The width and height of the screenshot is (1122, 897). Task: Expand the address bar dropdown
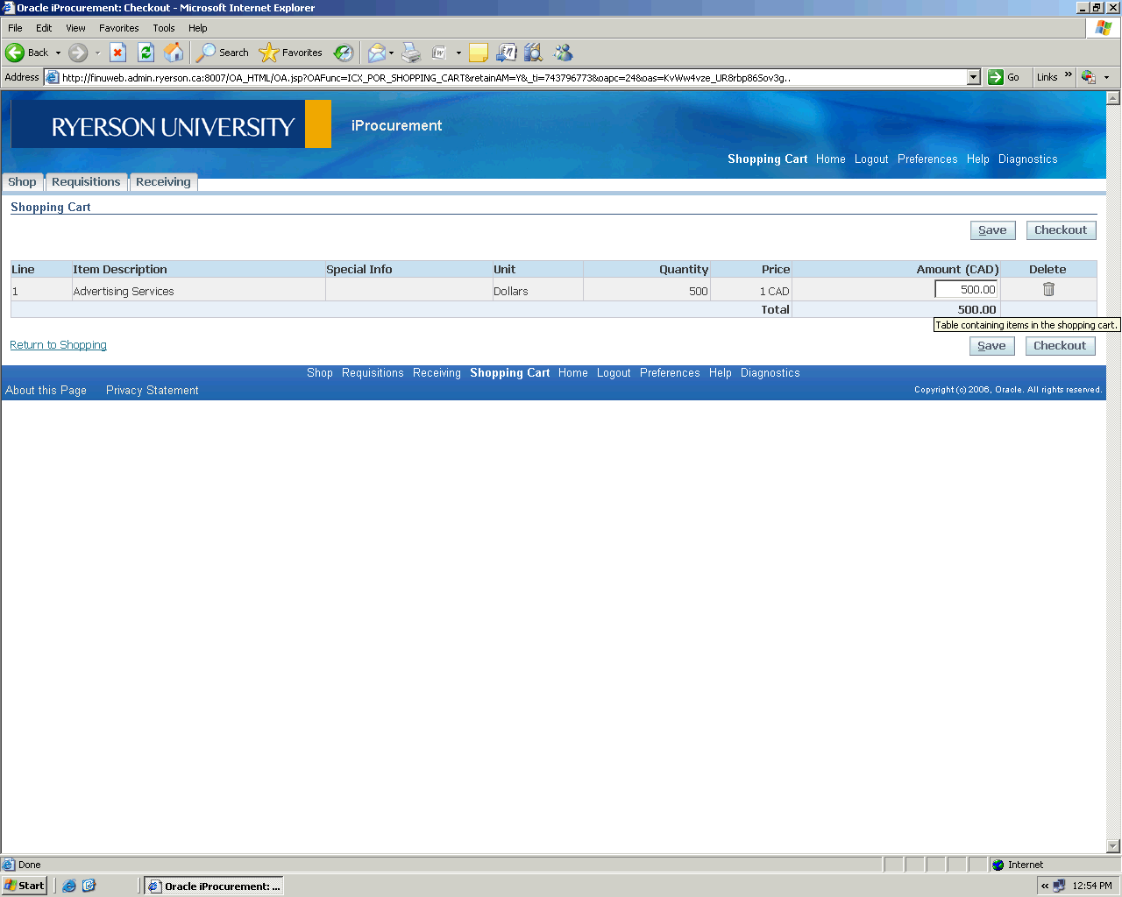(973, 77)
